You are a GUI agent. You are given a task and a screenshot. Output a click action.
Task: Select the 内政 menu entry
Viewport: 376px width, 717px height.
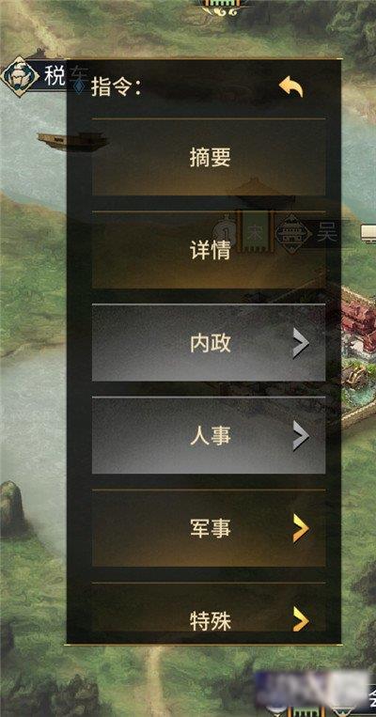click(x=209, y=342)
